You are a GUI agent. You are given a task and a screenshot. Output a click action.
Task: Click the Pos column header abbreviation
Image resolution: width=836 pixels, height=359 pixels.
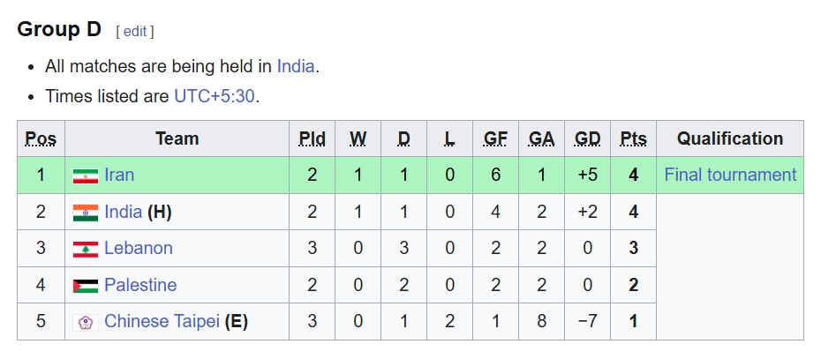(x=41, y=138)
